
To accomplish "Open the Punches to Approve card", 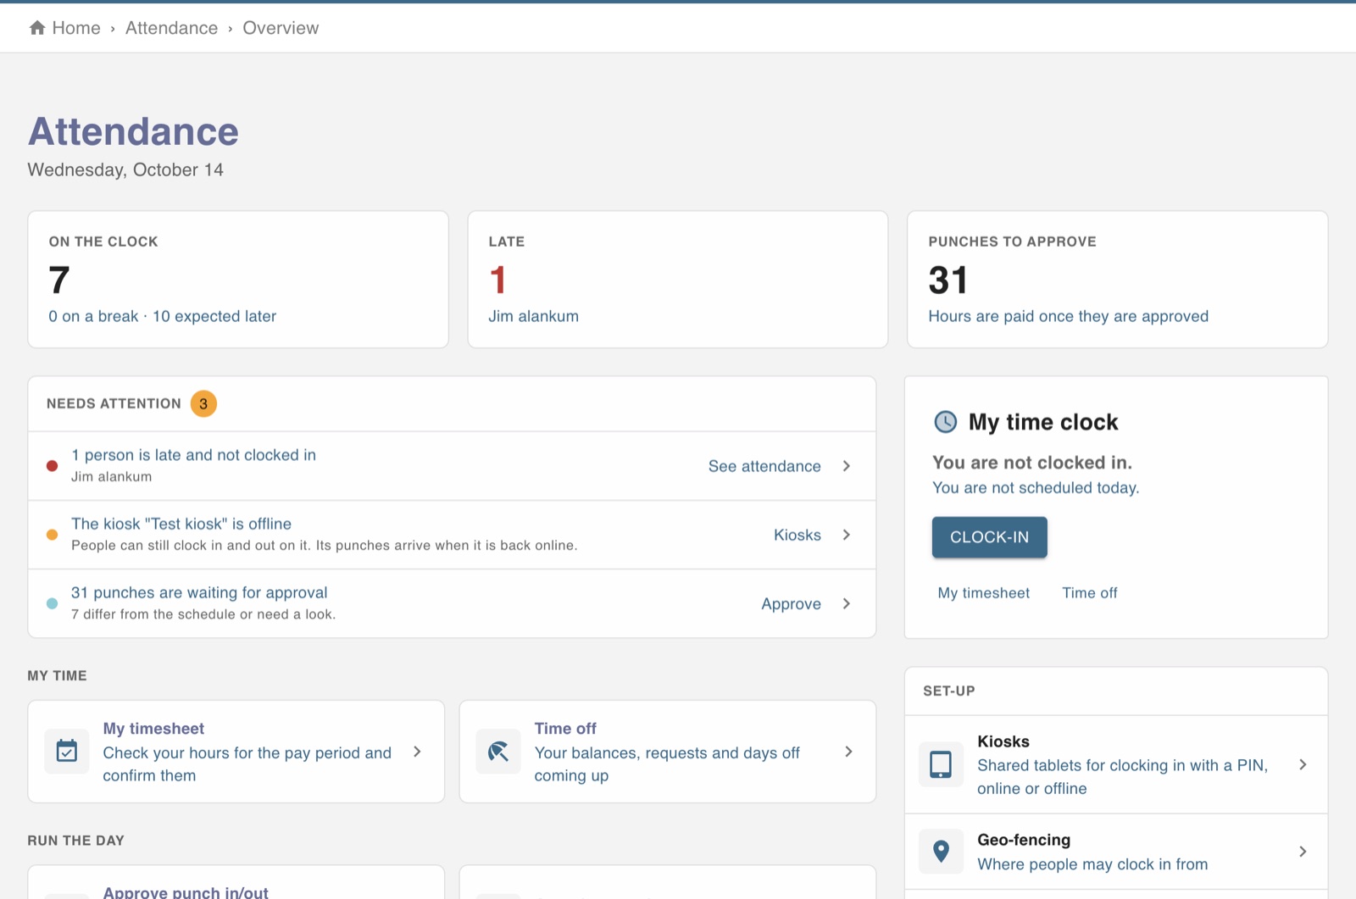I will pos(1117,280).
